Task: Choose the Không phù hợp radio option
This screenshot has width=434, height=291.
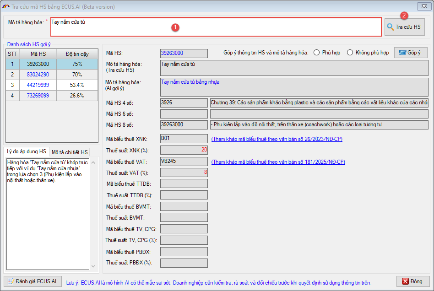Action: tap(350, 53)
